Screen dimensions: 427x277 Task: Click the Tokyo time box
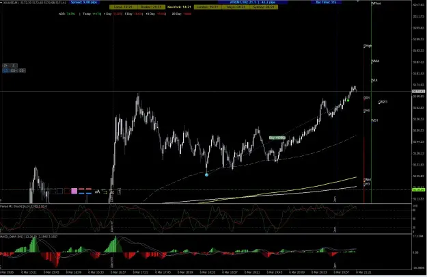point(236,7)
